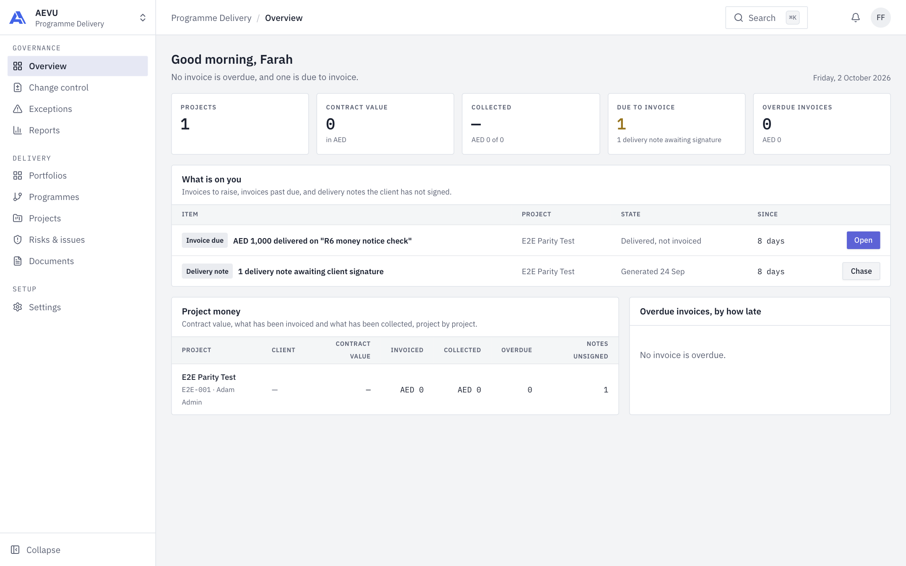The height and width of the screenshot is (566, 906).
Task: Click "E2E-001 · Adam Admin" subtitle
Action: 208,396
